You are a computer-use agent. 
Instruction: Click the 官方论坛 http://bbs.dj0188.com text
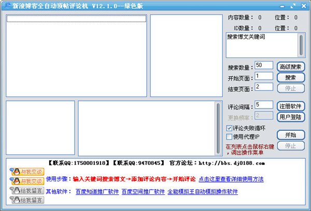(217, 163)
